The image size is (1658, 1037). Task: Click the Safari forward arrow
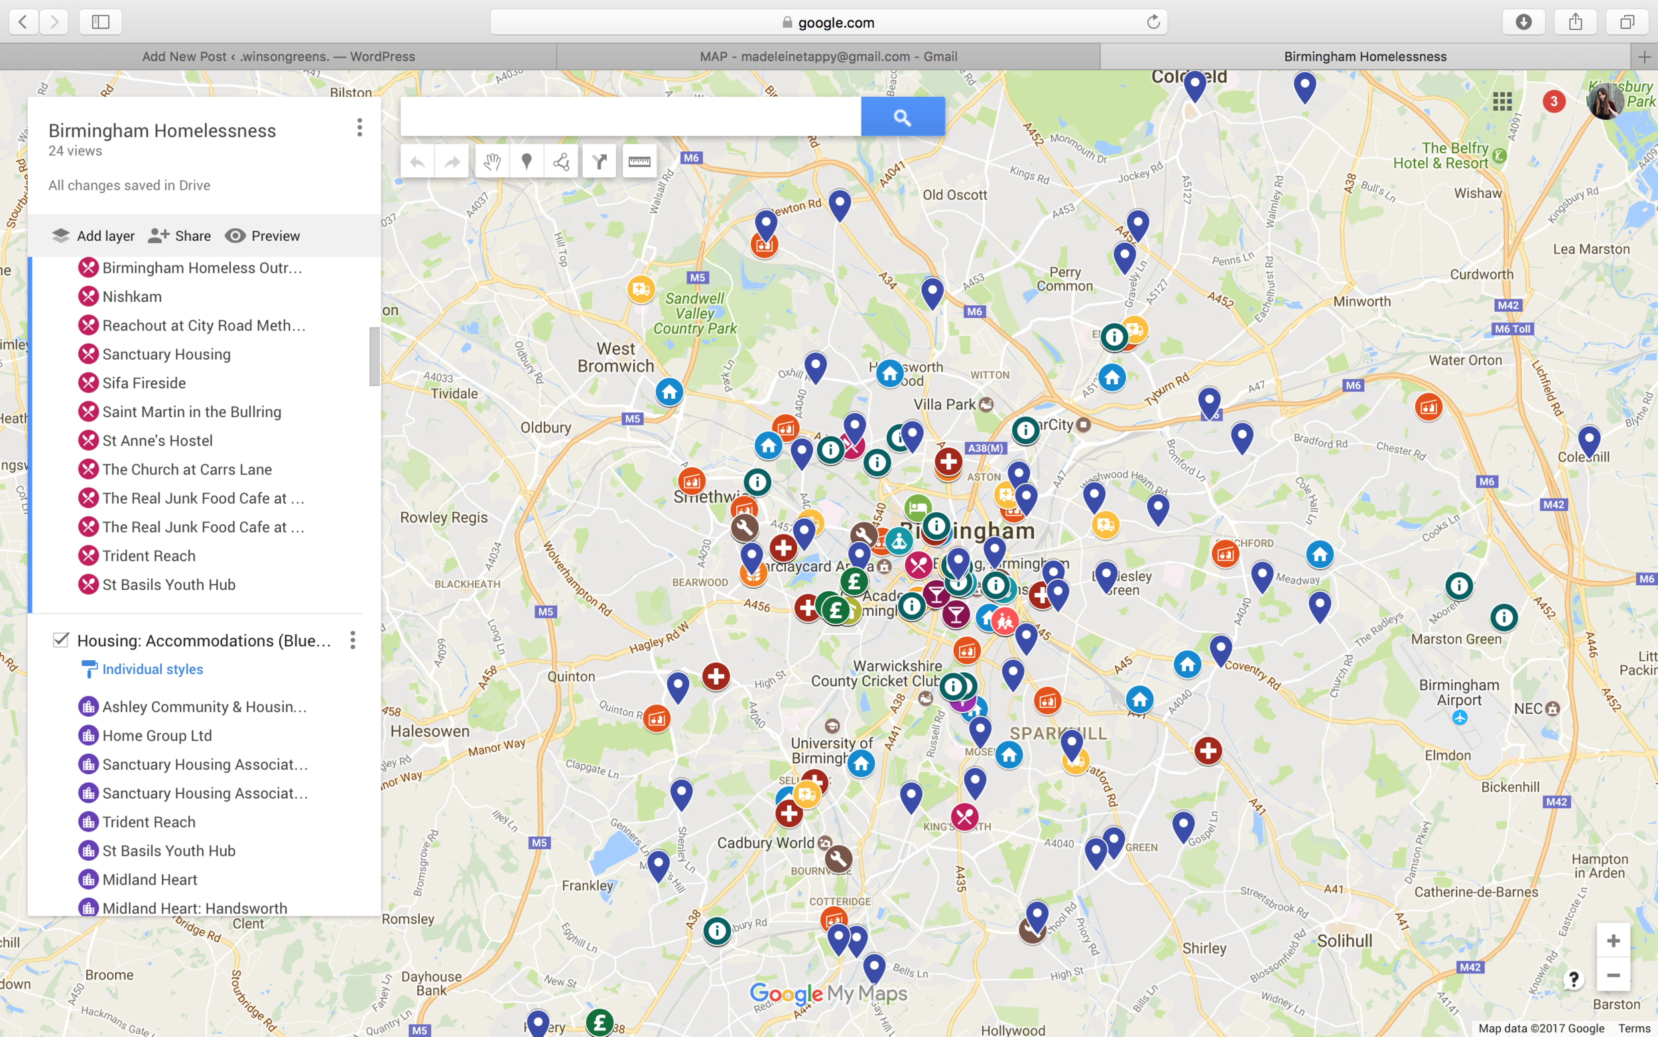point(54,22)
